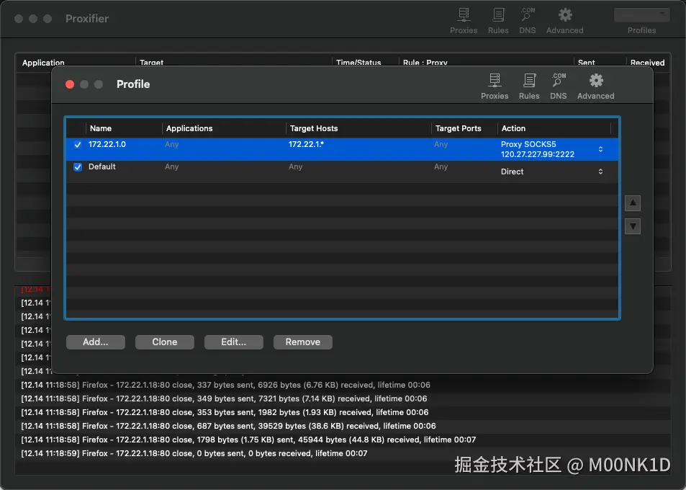Click the Add... button
686x490 pixels.
click(x=95, y=342)
